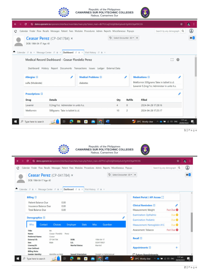Screen dimensions: 209x279
Task: Click demographic search field in first screenshot
Action: pos(168,31)
